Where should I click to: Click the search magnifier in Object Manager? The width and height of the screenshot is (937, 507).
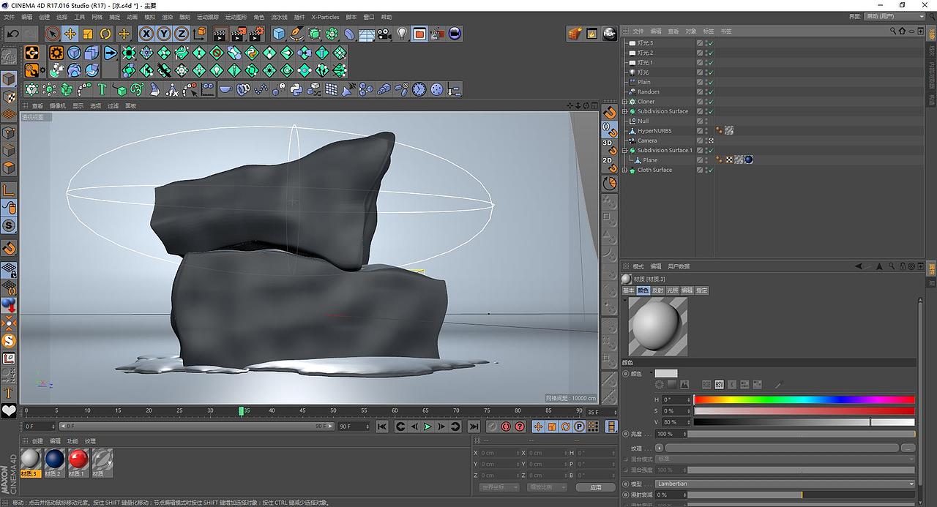tap(893, 31)
